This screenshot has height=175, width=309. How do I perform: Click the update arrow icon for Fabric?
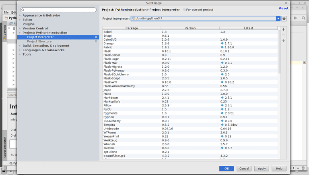click(x=222, y=47)
